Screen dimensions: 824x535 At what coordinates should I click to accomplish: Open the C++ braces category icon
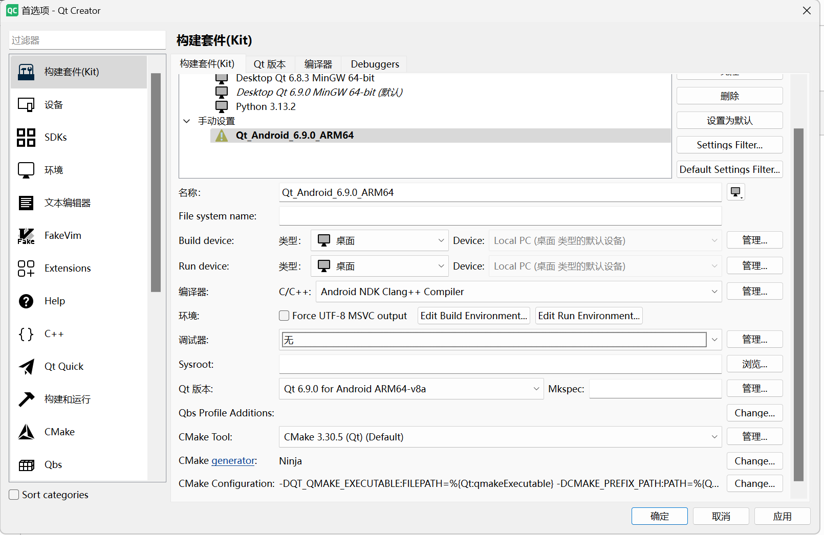[26, 334]
